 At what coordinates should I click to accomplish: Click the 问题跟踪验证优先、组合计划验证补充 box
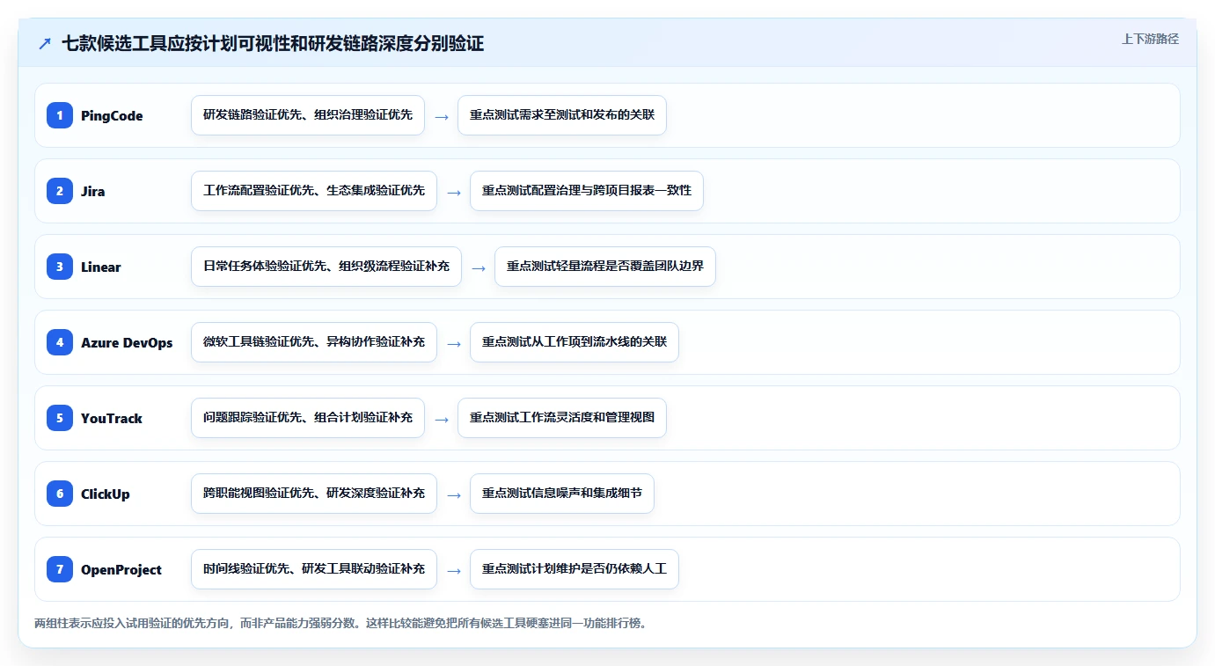(308, 418)
